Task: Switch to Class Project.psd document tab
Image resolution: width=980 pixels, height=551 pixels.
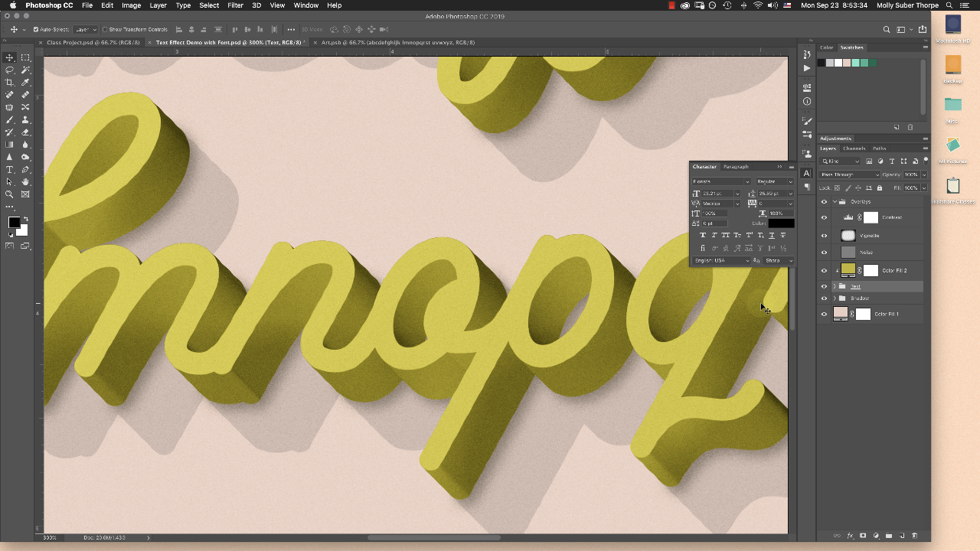Action: click(93, 43)
